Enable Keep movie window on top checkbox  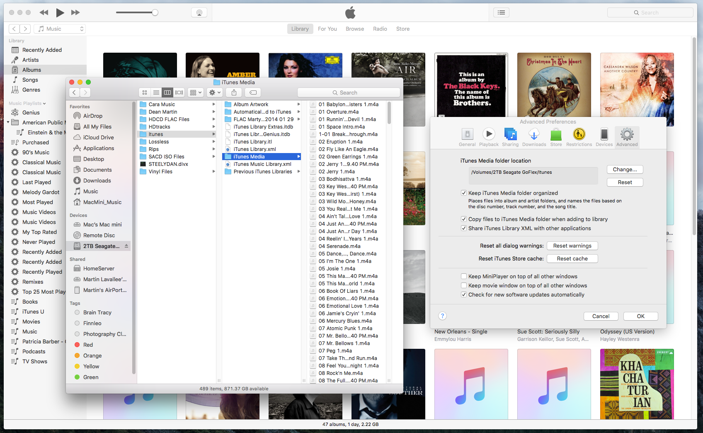[x=464, y=285]
